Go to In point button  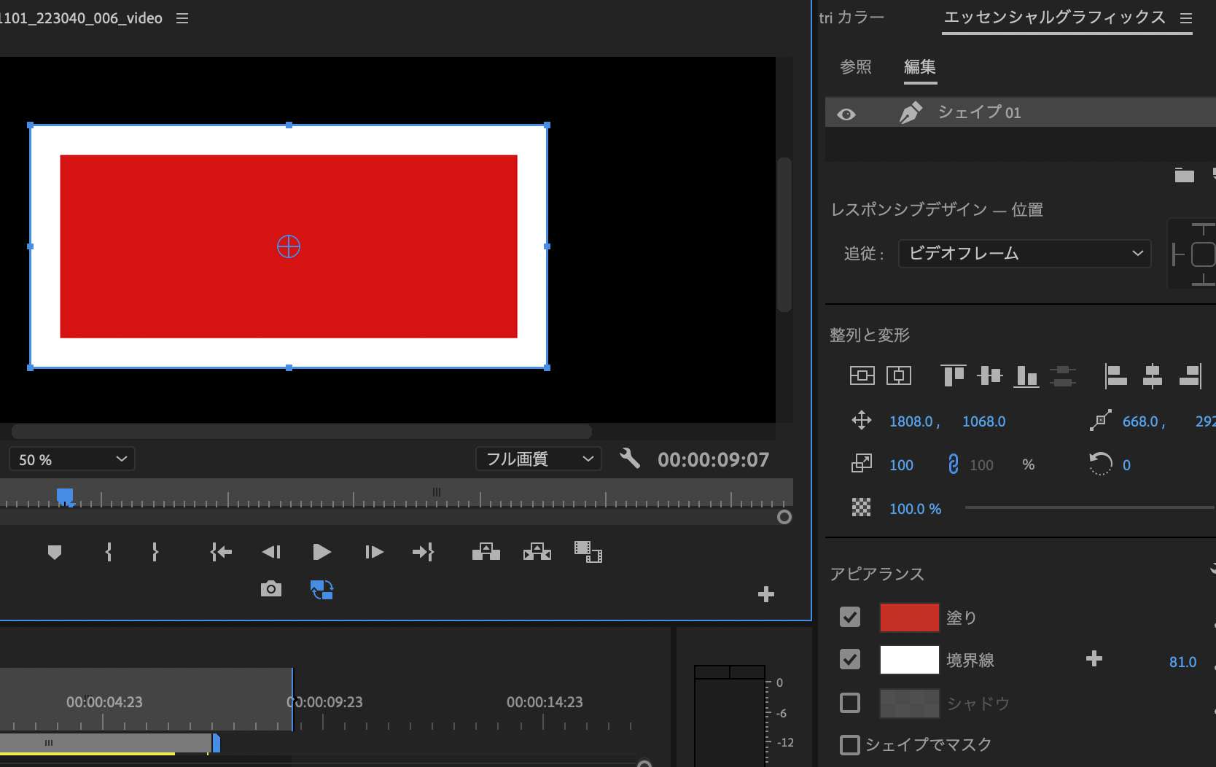(221, 552)
